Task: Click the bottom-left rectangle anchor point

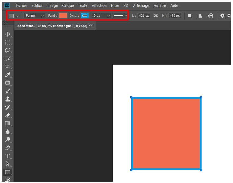Action: (131, 170)
